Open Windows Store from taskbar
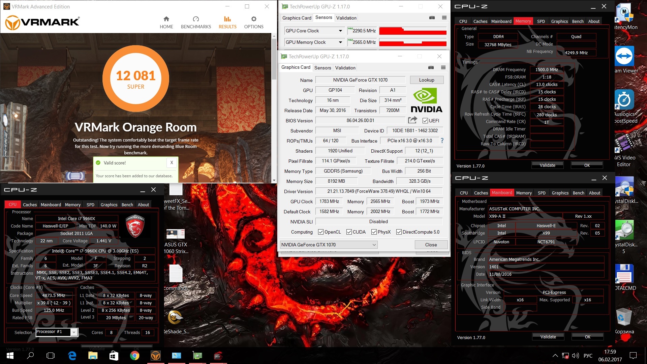This screenshot has width=647, height=364. tap(114, 356)
